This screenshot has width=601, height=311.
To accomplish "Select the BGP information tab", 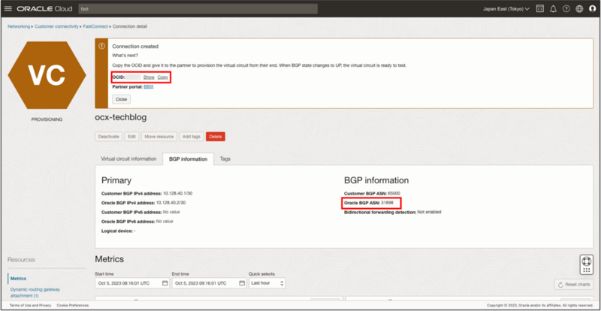I will click(189, 159).
